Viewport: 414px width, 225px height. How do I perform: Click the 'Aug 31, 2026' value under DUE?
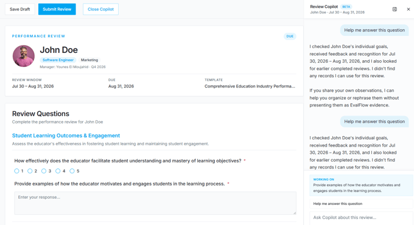pyautogui.click(x=121, y=86)
